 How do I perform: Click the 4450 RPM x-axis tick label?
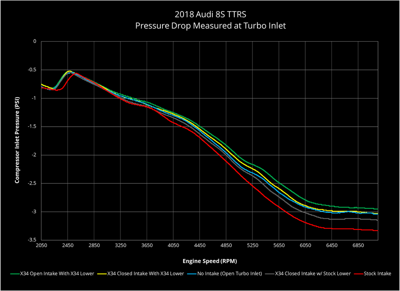point(200,246)
